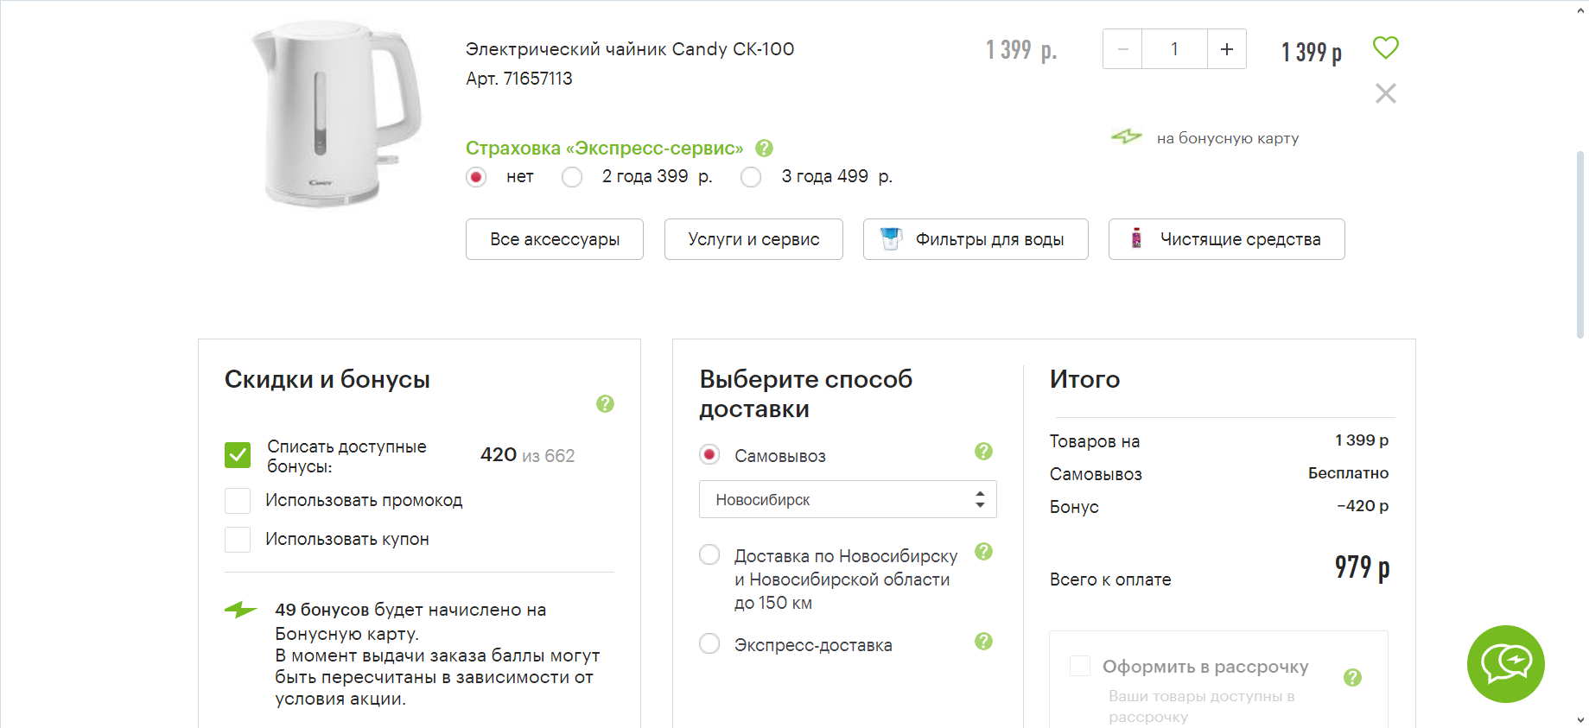Select insurance 3 года 499 р.
The image size is (1589, 728).
(x=751, y=177)
